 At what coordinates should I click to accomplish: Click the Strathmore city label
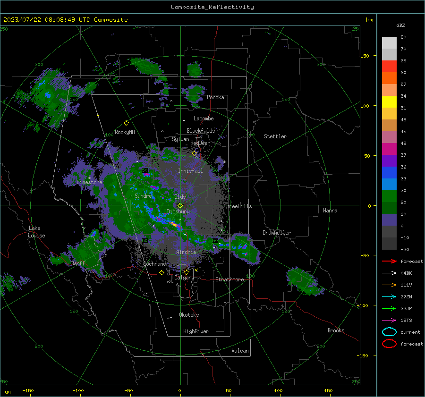pyautogui.click(x=229, y=279)
